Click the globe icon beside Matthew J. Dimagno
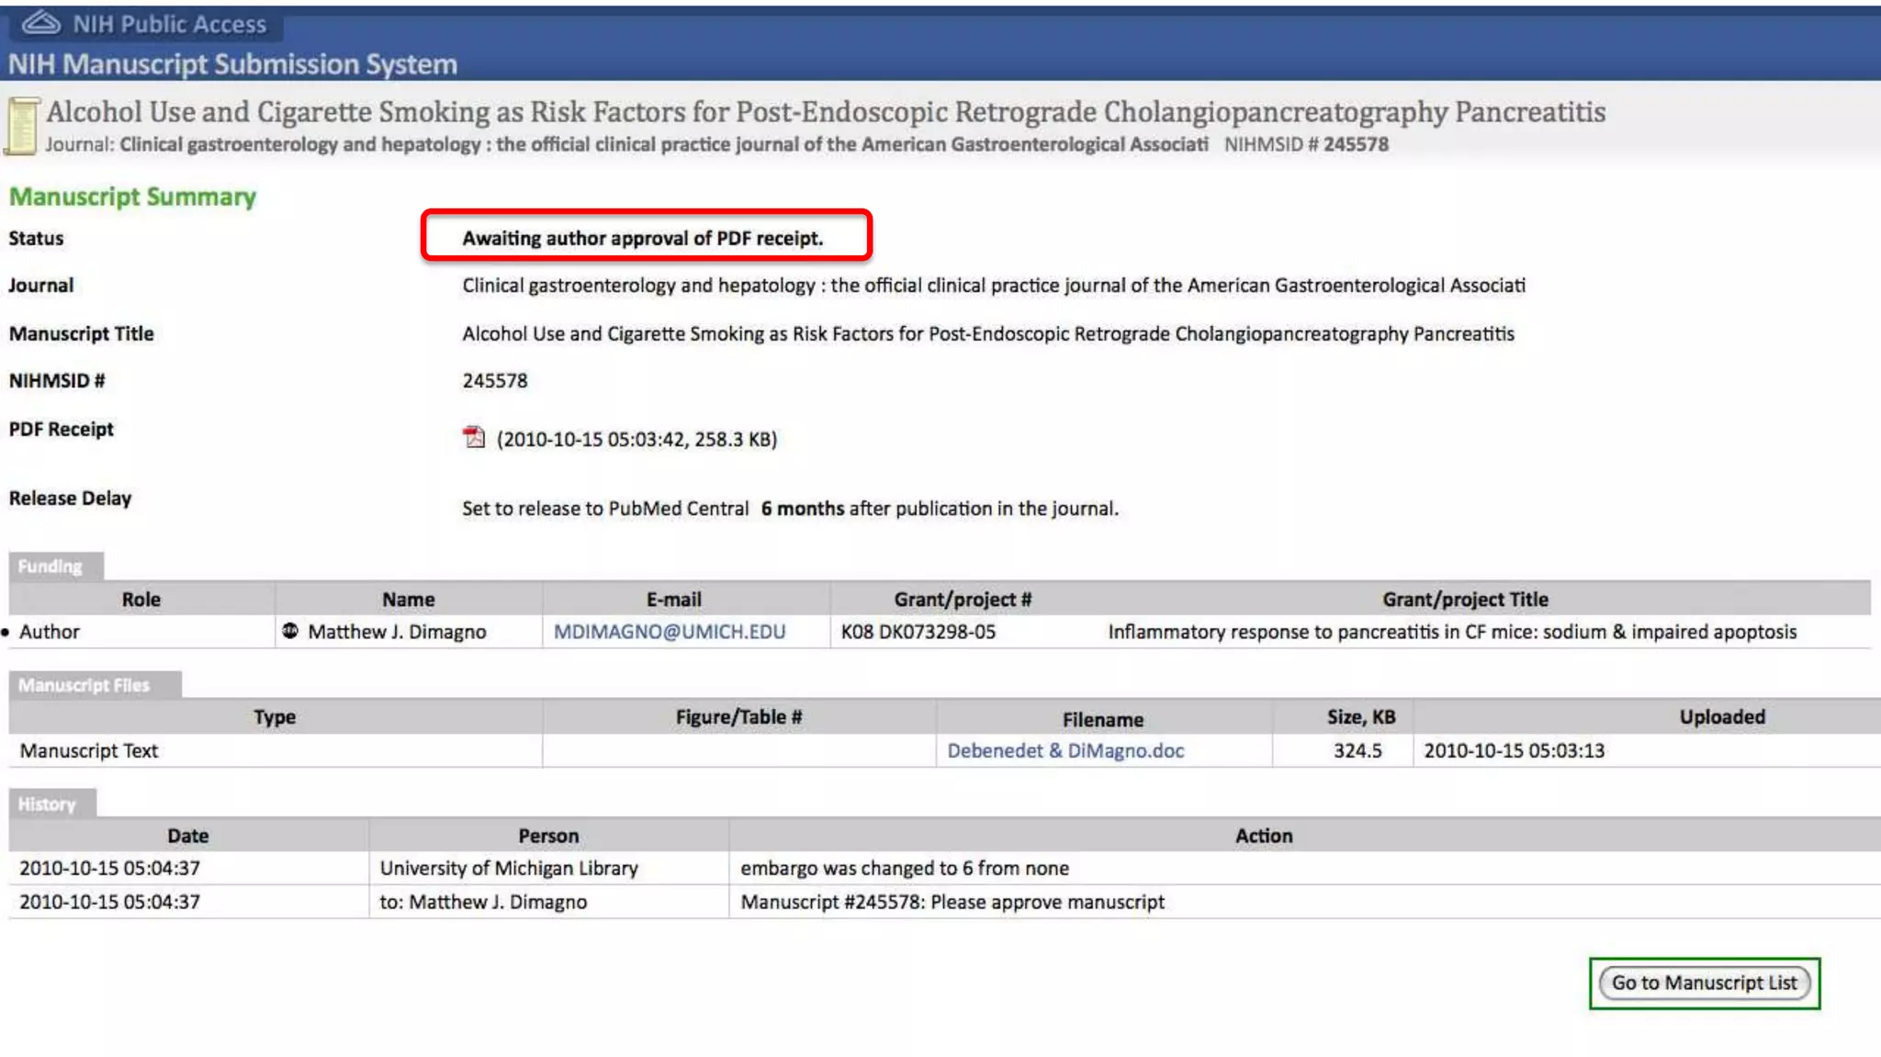This screenshot has height=1057, width=1881. pyautogui.click(x=290, y=631)
